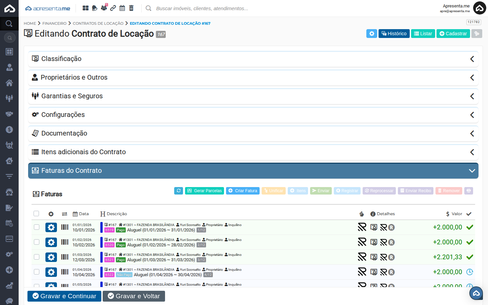Click the Gerar Parcelas button
Viewport: 488px width, 305px height.
tap(204, 191)
